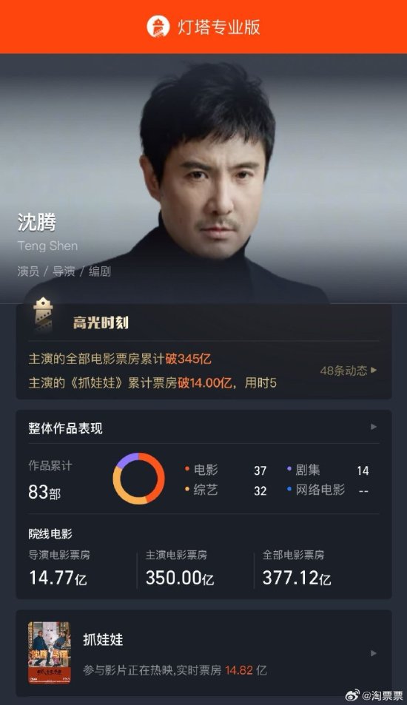Viewport: 407px width, 705px height.
Task: Click the donut chart of works breakdown
Action: pos(138,479)
